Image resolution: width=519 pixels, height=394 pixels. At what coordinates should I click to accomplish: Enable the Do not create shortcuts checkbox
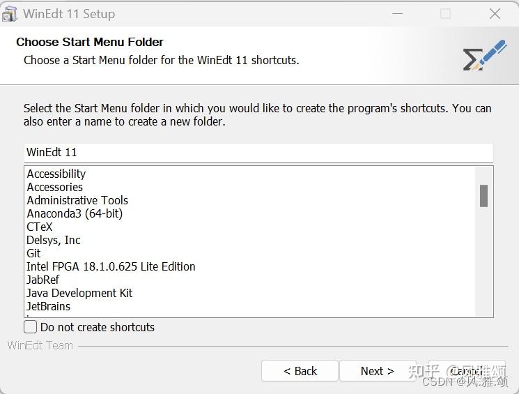pos(31,327)
